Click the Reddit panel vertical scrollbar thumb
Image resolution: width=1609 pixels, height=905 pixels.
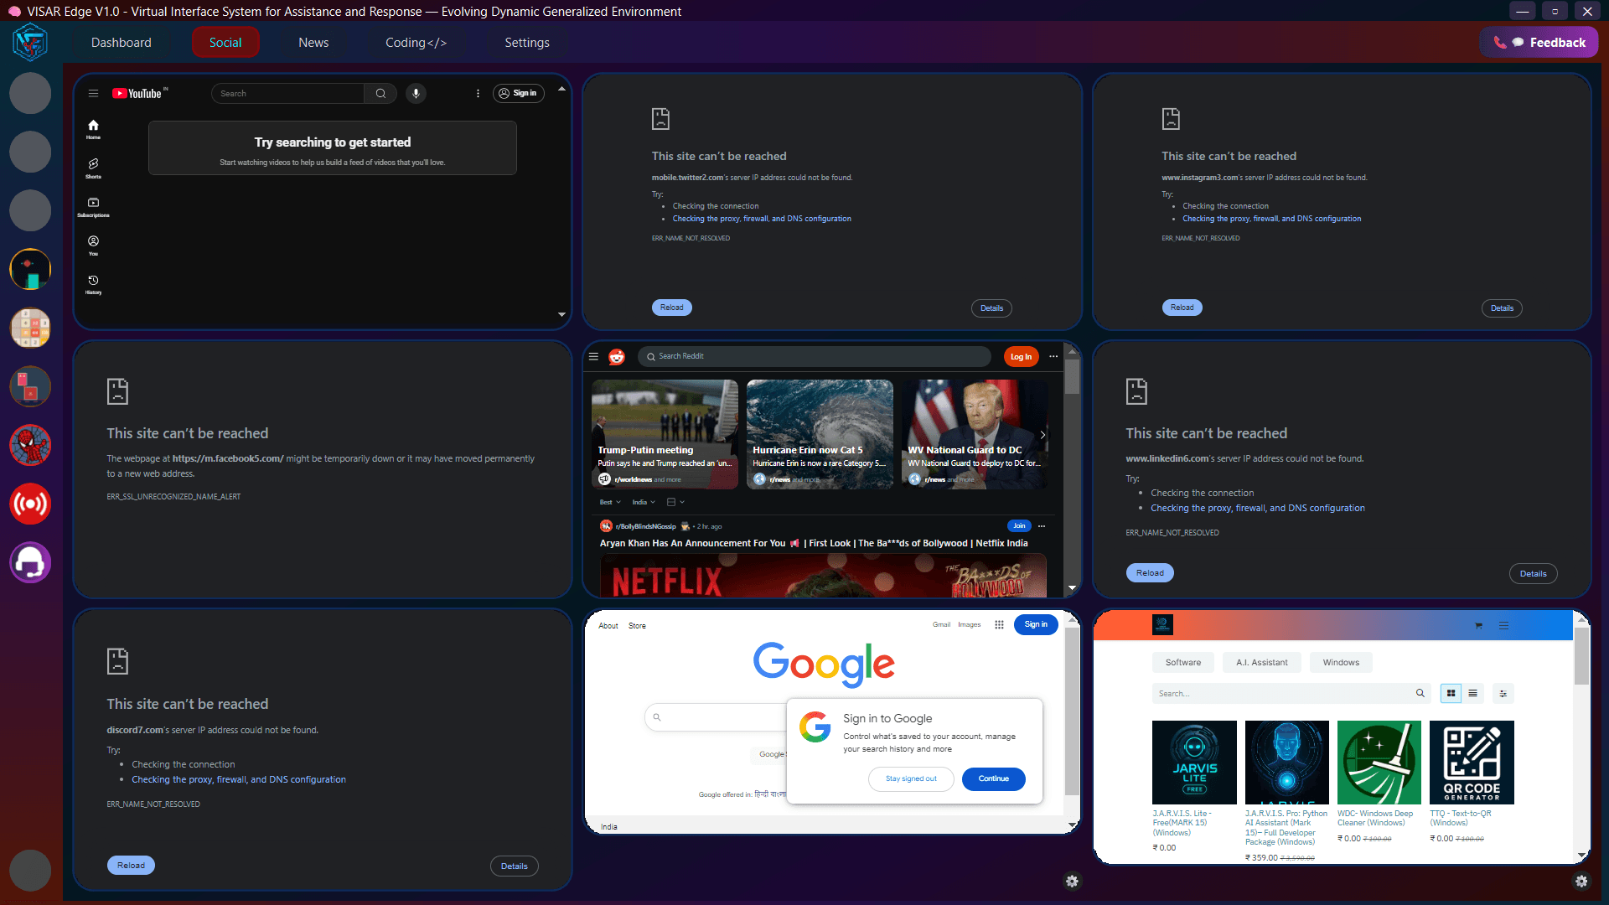pos(1072,376)
